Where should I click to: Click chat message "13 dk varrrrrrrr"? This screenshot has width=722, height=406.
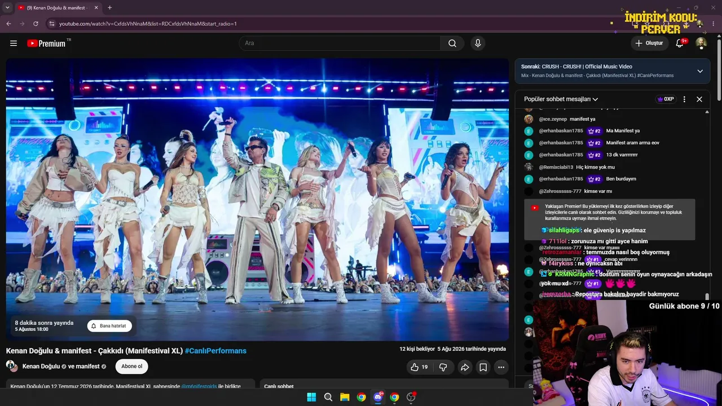point(622,155)
